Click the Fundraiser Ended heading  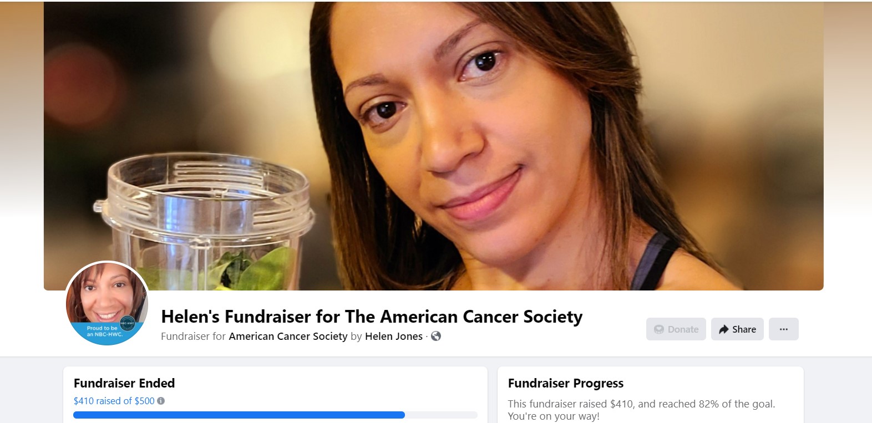tap(124, 383)
